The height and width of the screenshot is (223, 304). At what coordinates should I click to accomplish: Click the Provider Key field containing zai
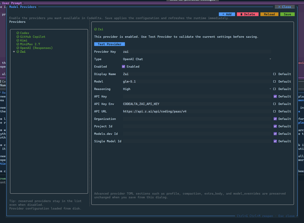[x=197, y=52]
